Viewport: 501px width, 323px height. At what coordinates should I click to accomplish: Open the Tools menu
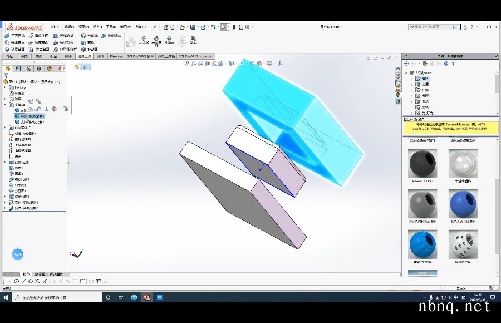click(111, 27)
